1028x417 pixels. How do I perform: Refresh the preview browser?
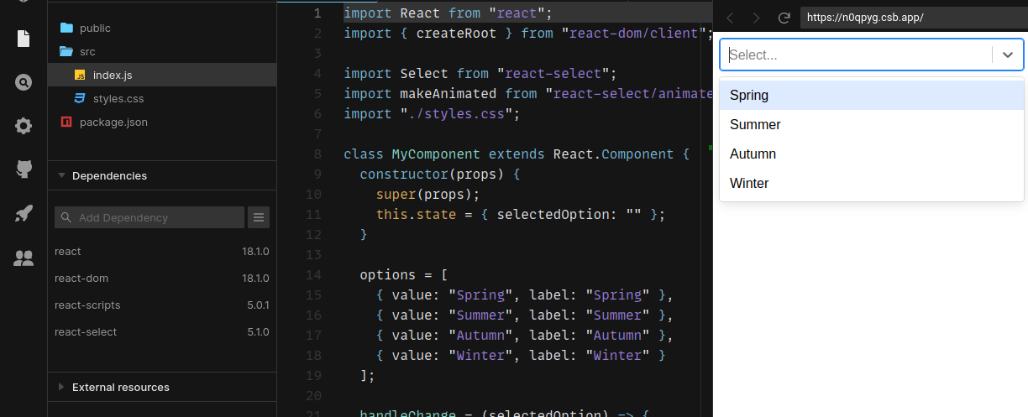click(784, 18)
